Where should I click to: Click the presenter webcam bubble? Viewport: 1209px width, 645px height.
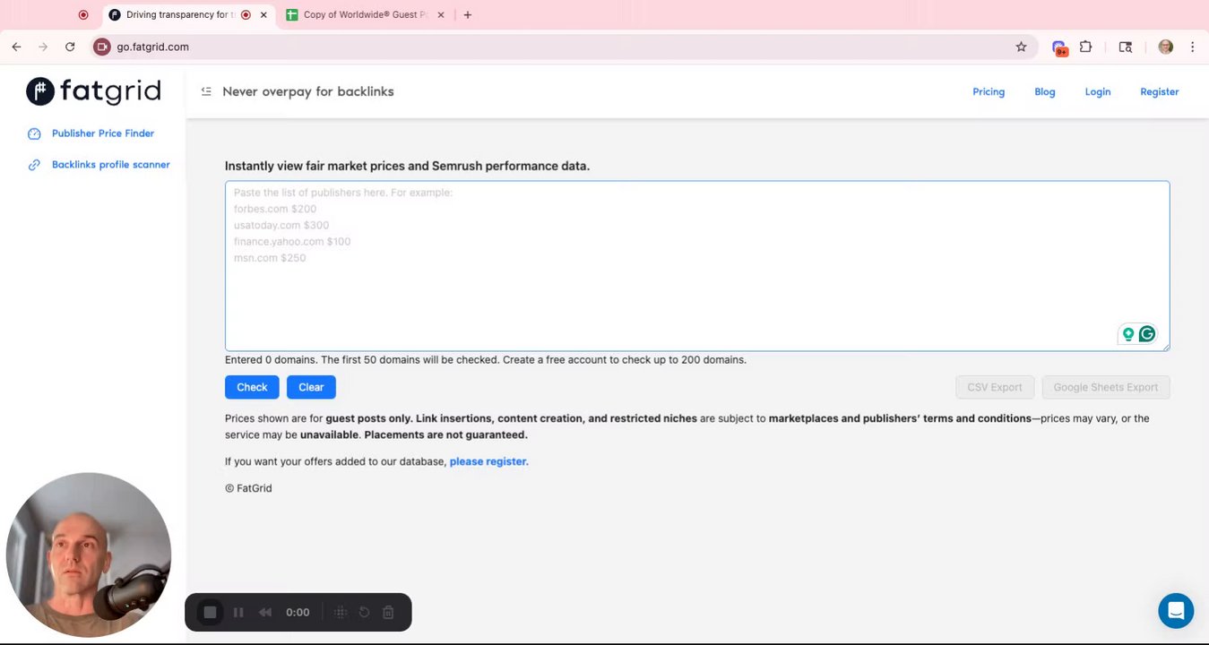tap(88, 555)
